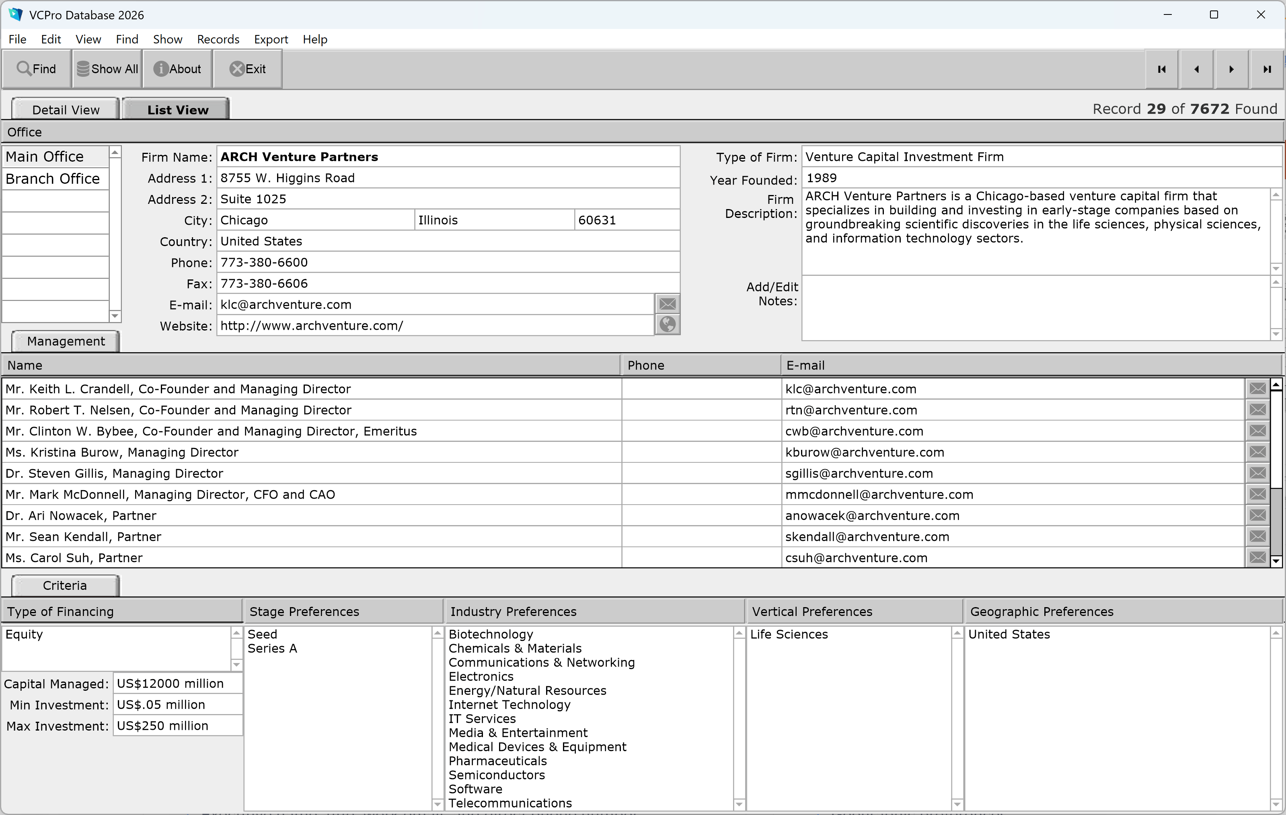Jump to the last record
The width and height of the screenshot is (1286, 815).
1267,70
